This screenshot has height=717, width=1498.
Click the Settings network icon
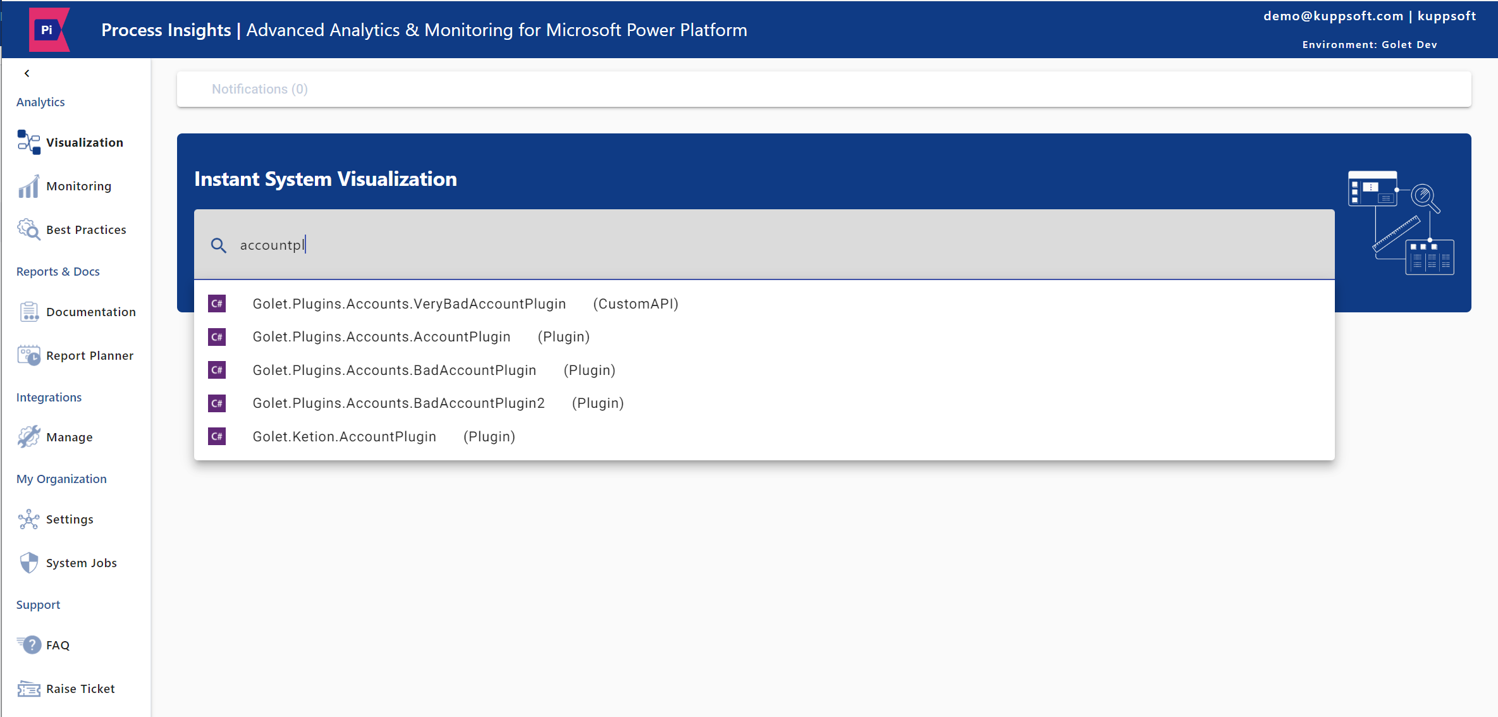pos(29,519)
